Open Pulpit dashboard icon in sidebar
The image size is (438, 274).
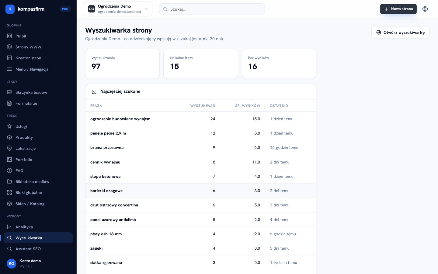[9, 36]
